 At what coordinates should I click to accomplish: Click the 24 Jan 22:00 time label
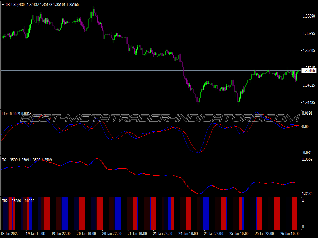click(x=213, y=234)
